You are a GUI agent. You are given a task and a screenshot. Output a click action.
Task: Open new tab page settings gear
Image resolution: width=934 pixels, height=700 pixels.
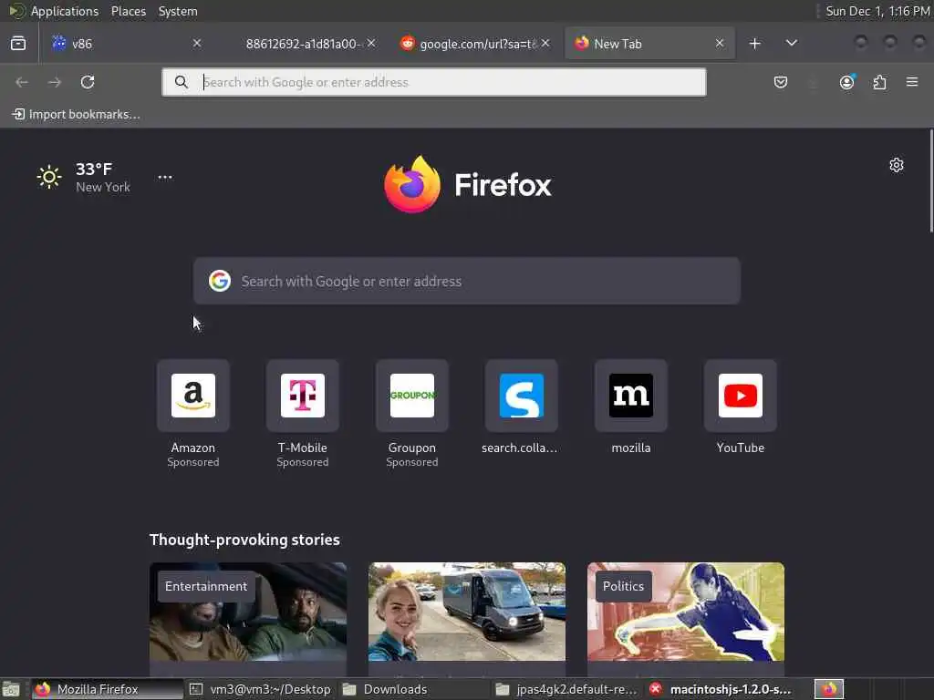pyautogui.click(x=897, y=165)
